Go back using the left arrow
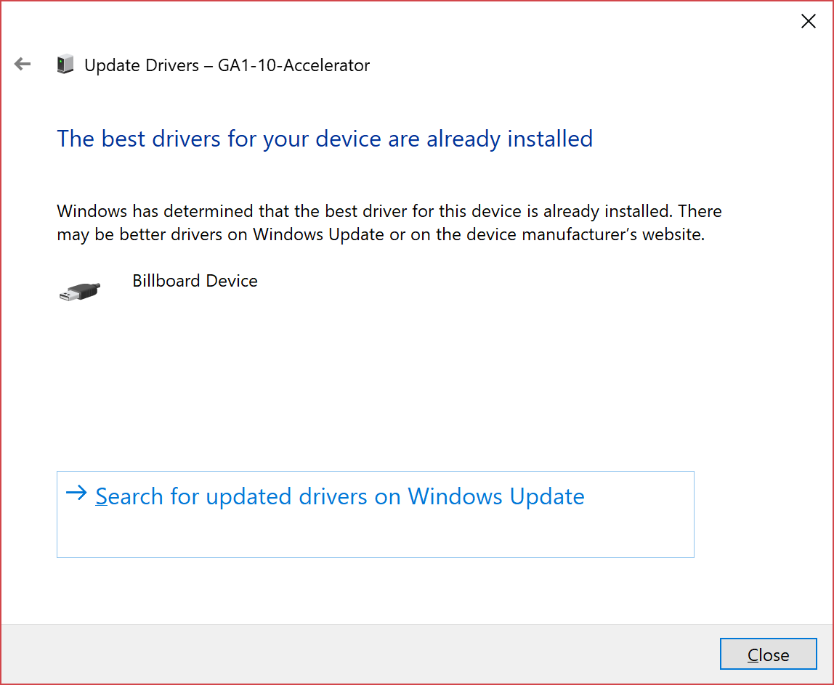The width and height of the screenshot is (834, 685). tap(23, 65)
